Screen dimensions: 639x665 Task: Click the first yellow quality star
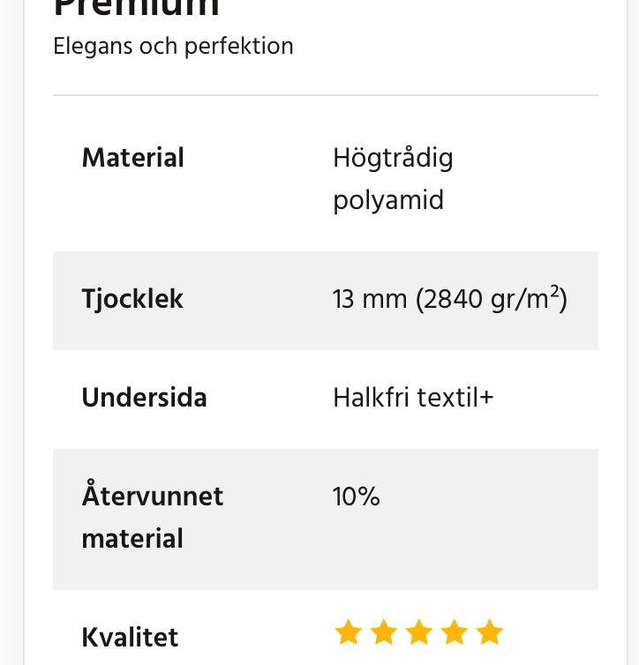click(348, 632)
